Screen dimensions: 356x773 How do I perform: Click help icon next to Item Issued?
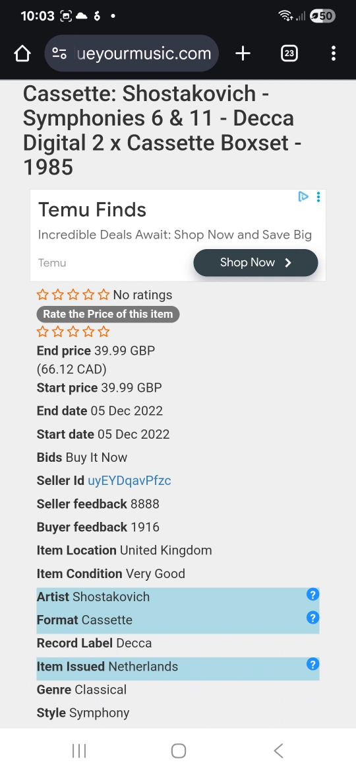(312, 664)
